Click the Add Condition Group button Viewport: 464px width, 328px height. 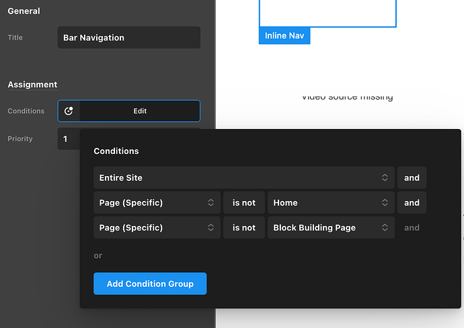coord(150,284)
